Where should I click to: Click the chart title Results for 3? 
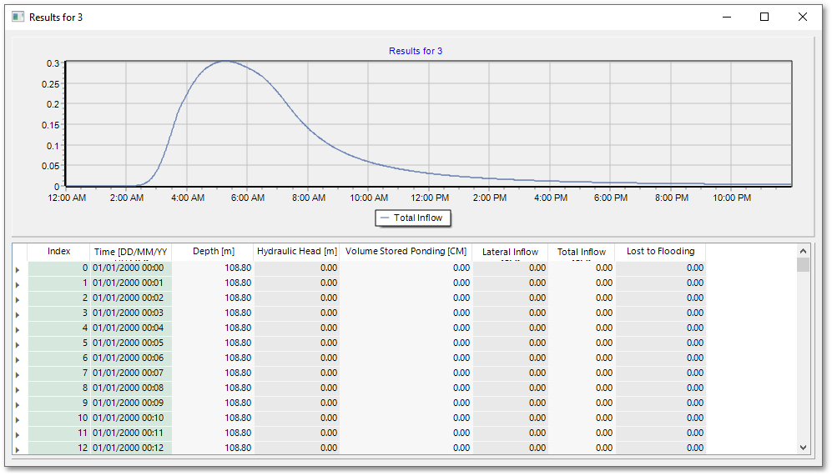[x=416, y=51]
